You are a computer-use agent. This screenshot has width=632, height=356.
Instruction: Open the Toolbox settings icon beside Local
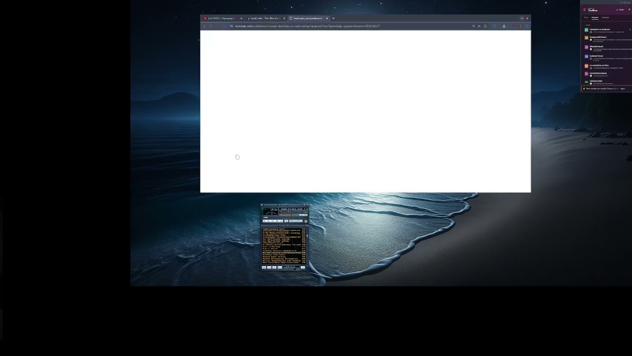(x=630, y=9)
